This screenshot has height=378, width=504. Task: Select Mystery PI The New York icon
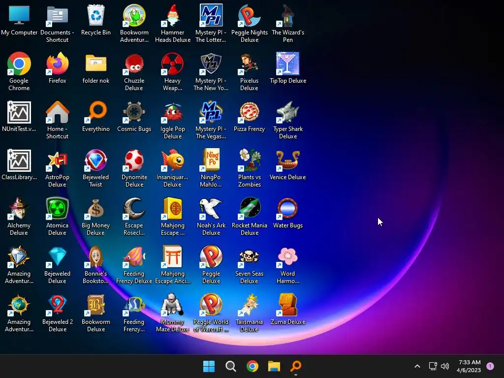click(211, 63)
